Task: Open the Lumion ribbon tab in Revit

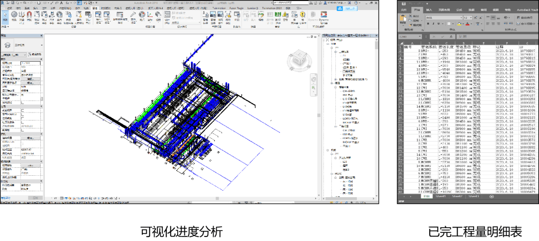Action: point(253,8)
